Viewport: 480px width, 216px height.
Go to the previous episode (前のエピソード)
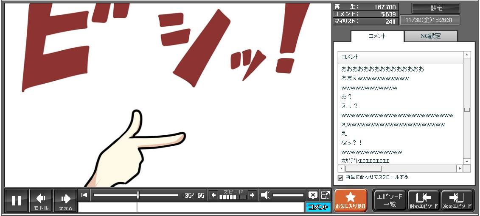[x=424, y=200]
